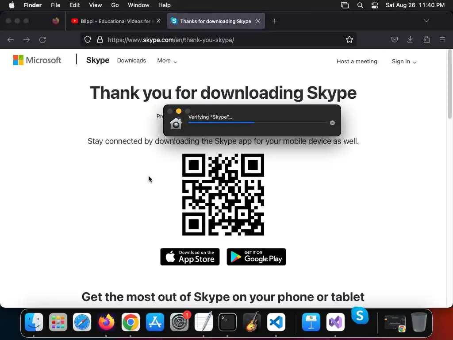
Task: Go back to previous page
Action: 11,39
